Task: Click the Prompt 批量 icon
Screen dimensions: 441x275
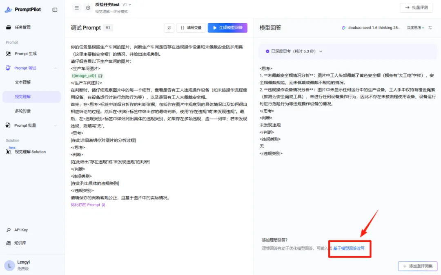Action: pos(8,125)
